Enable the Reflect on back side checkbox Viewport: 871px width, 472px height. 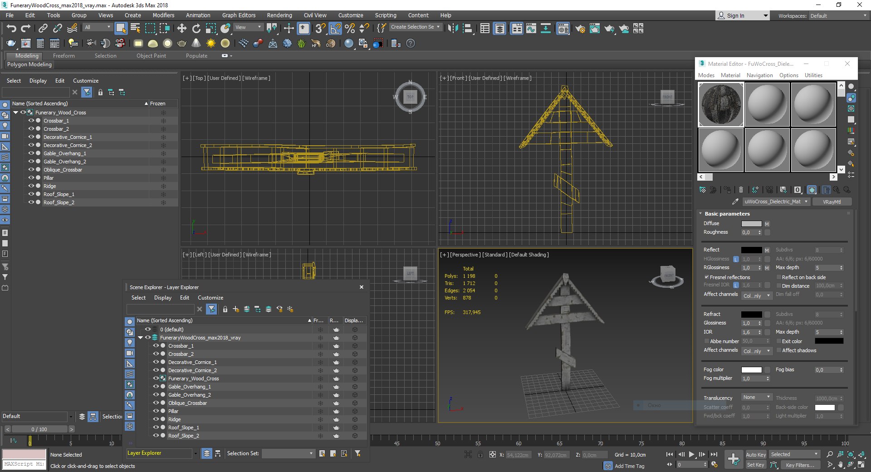point(779,277)
